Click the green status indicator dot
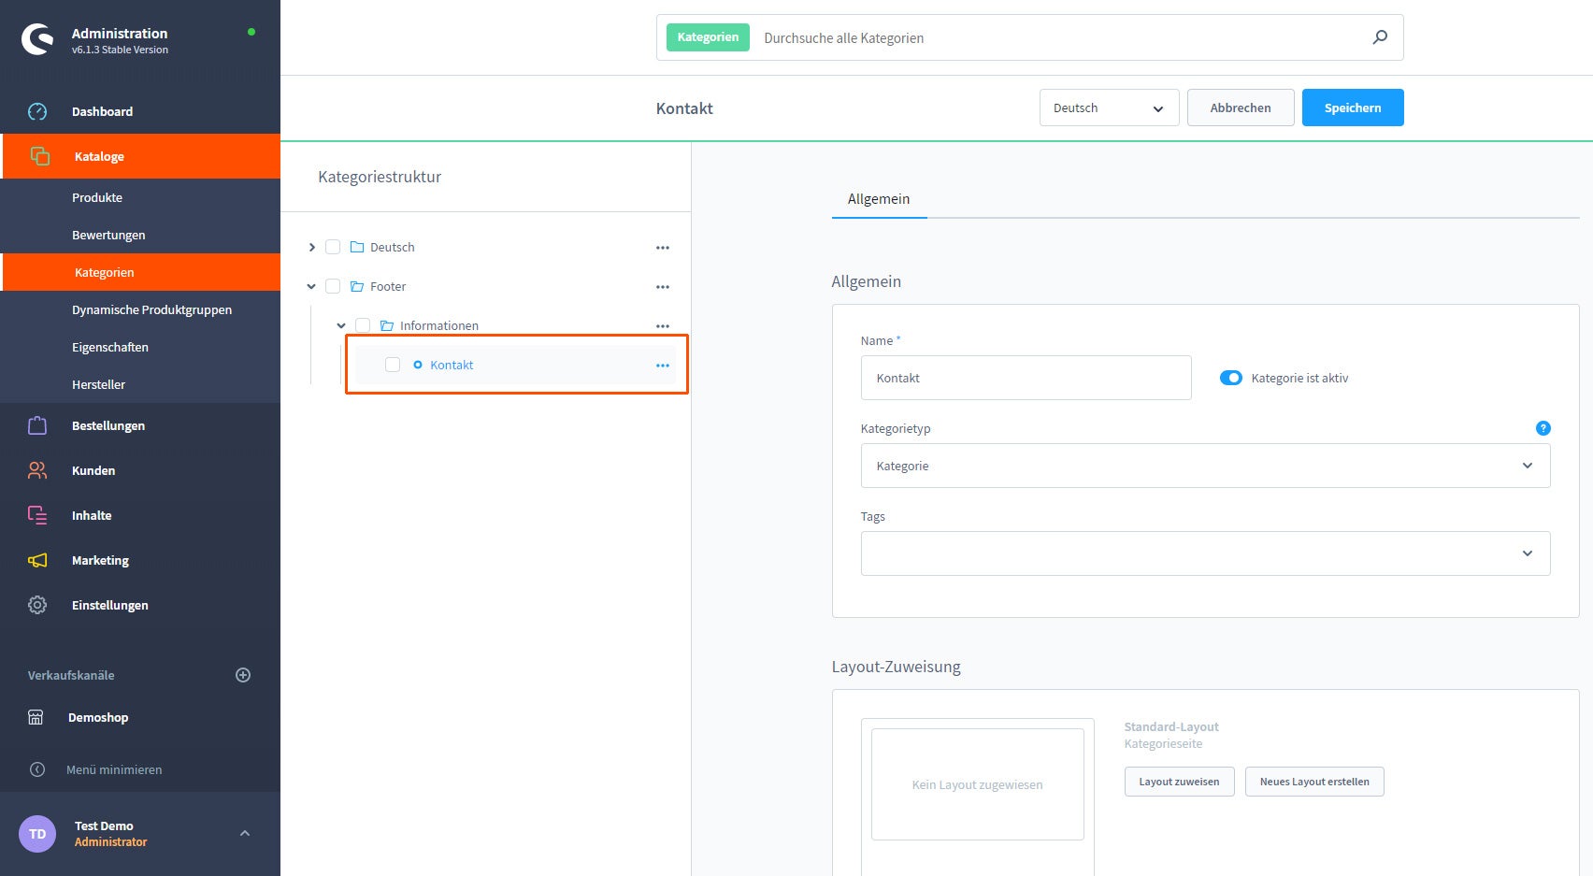Viewport: 1593px width, 876px height. [x=251, y=32]
